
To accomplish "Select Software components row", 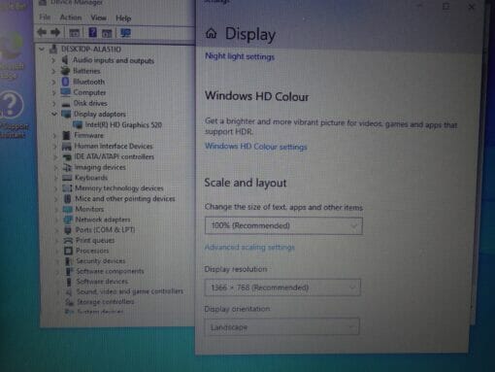I will coord(110,271).
